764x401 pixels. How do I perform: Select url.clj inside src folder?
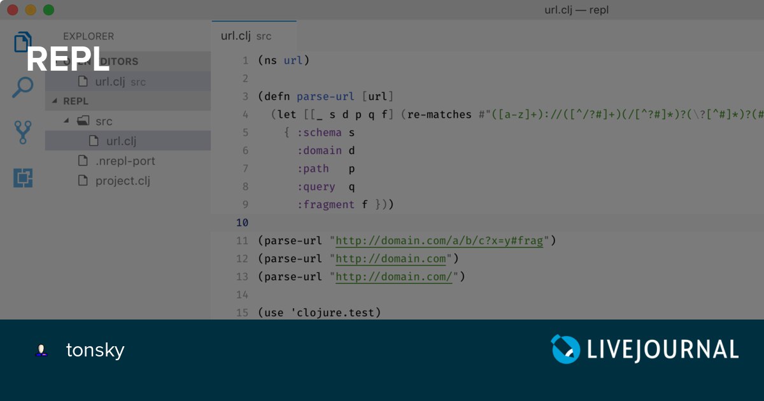(x=127, y=141)
